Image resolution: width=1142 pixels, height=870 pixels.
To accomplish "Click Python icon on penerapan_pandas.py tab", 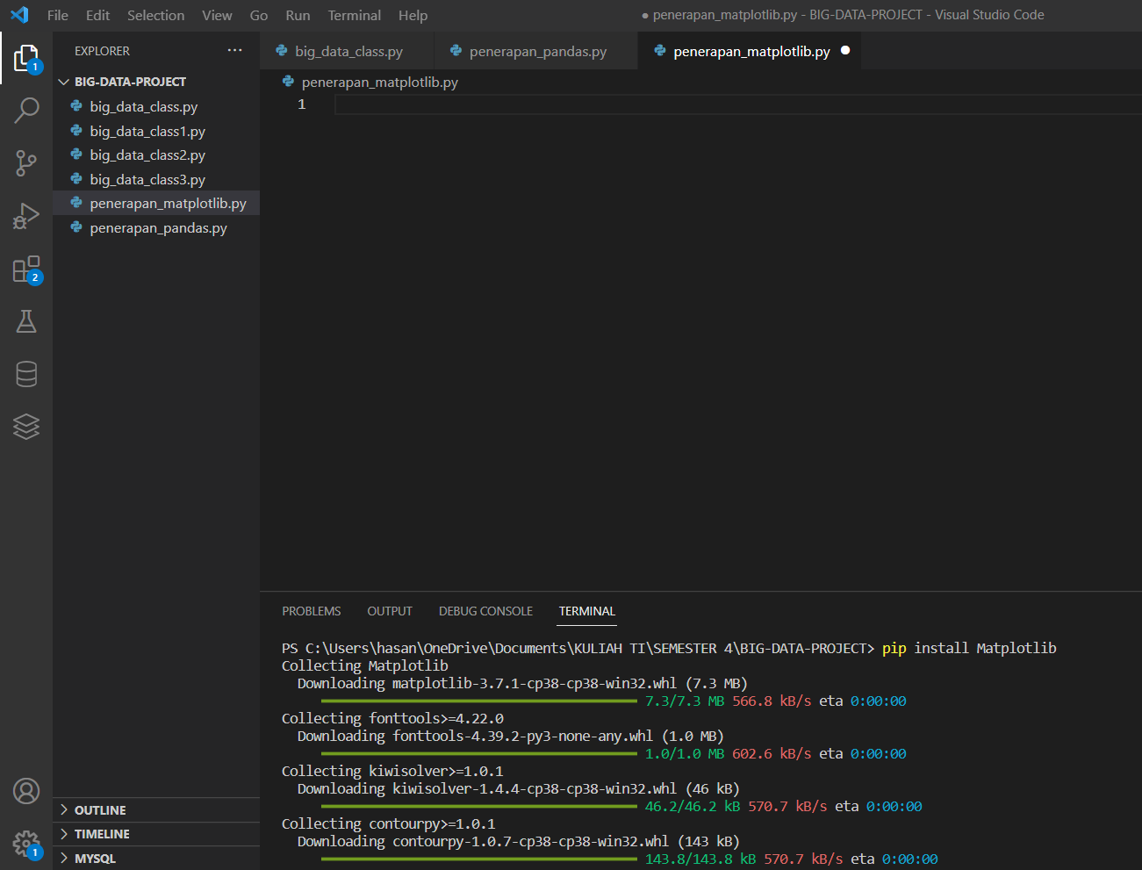I will click(x=456, y=51).
